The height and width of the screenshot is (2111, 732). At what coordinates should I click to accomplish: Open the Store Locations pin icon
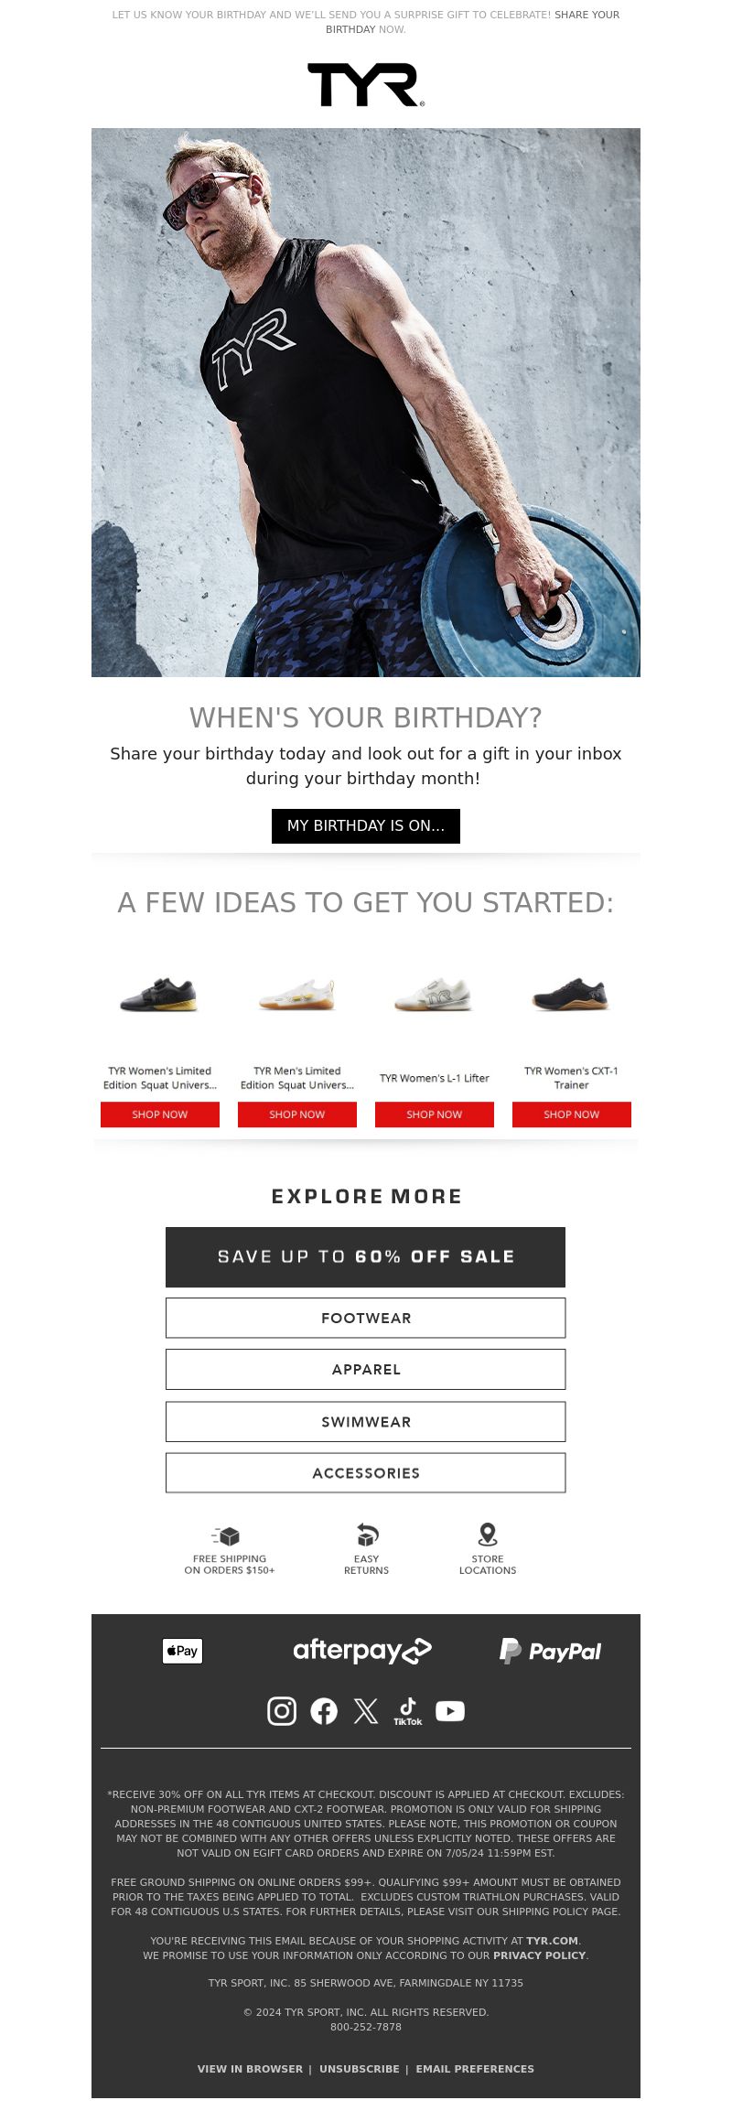click(488, 1535)
